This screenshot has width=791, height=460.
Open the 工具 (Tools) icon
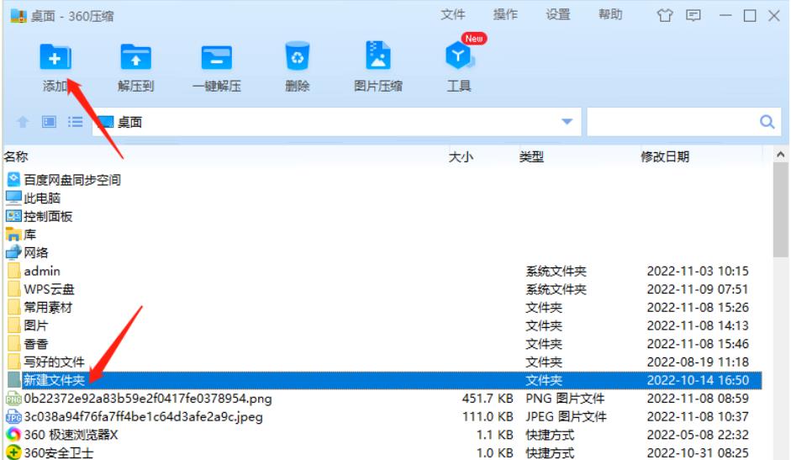click(x=459, y=58)
